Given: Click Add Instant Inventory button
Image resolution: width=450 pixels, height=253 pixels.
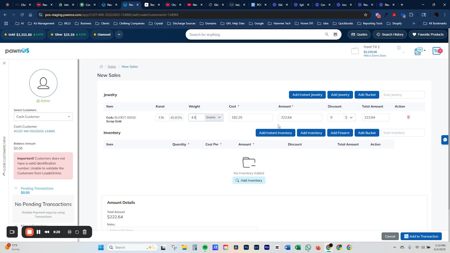Looking at the screenshot, I should (x=275, y=133).
